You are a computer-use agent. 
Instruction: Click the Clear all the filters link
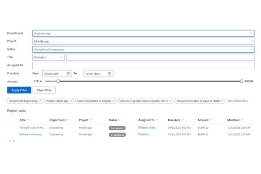tap(238, 101)
